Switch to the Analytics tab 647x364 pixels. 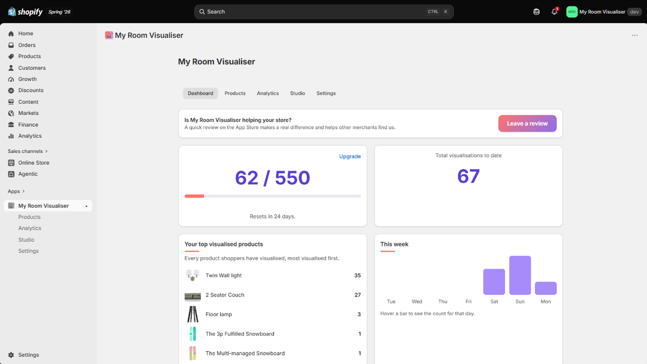268,93
